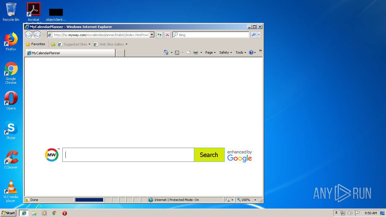
Task: Open the CCleaner desktop shortcut
Action: [11, 160]
